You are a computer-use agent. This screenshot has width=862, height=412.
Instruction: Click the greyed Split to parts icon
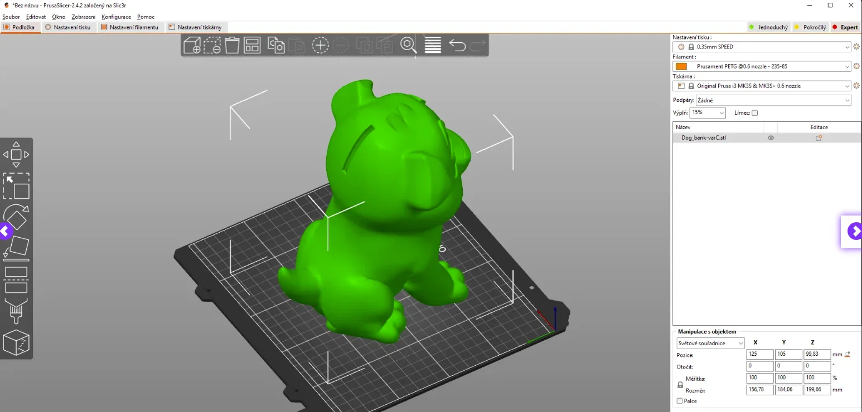point(384,45)
